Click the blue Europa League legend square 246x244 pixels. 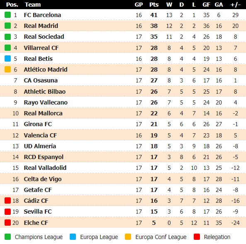73,237
